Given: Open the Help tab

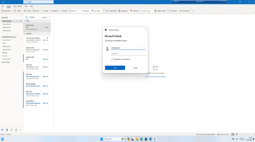Looking at the screenshot, I should (x=32, y=6).
